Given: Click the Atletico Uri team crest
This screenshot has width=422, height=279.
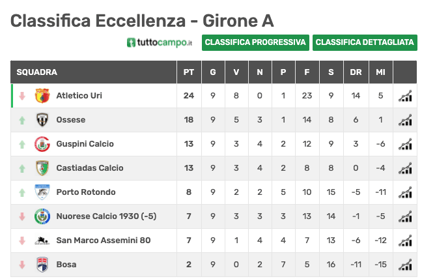Looking at the screenshot, I should pyautogui.click(x=42, y=96).
